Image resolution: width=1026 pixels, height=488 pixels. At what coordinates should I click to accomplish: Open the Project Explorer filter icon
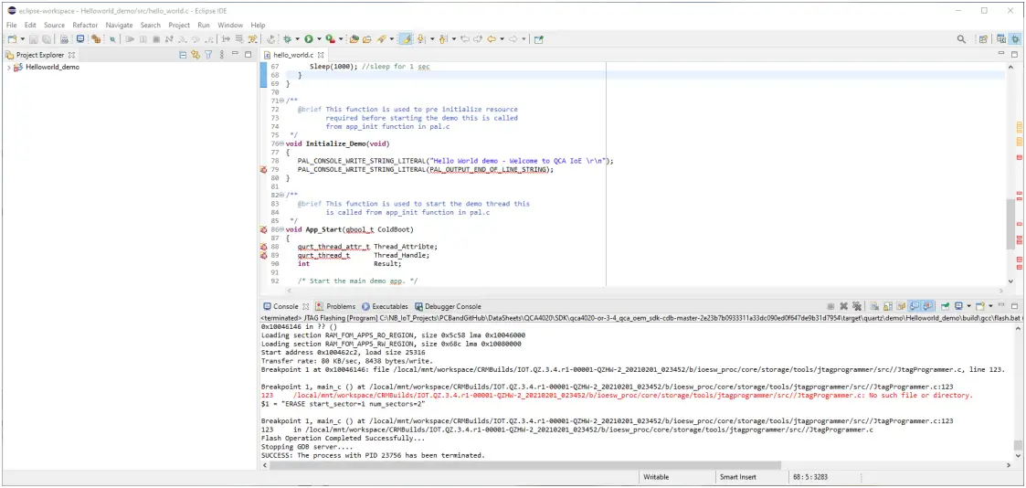[208, 55]
